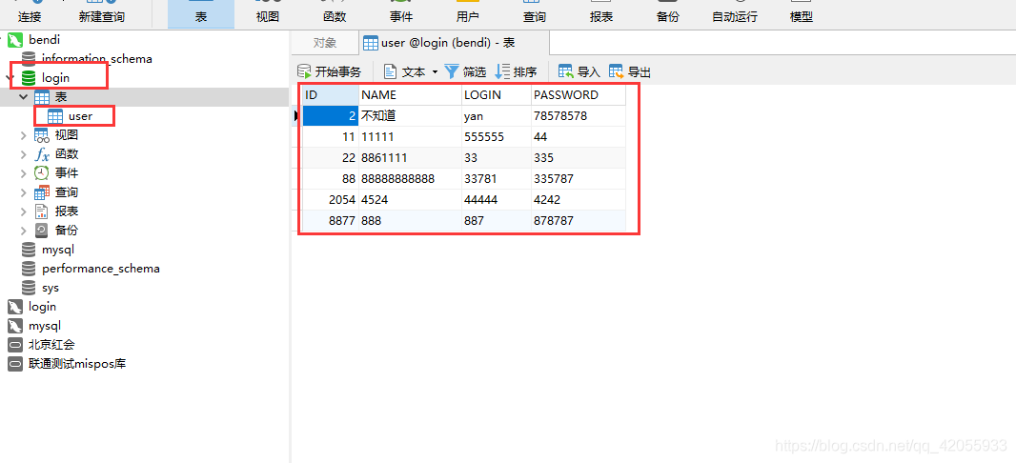Screen dimensions: 1016x463
Task: Select the bendi connection in tree
Action: (44, 39)
